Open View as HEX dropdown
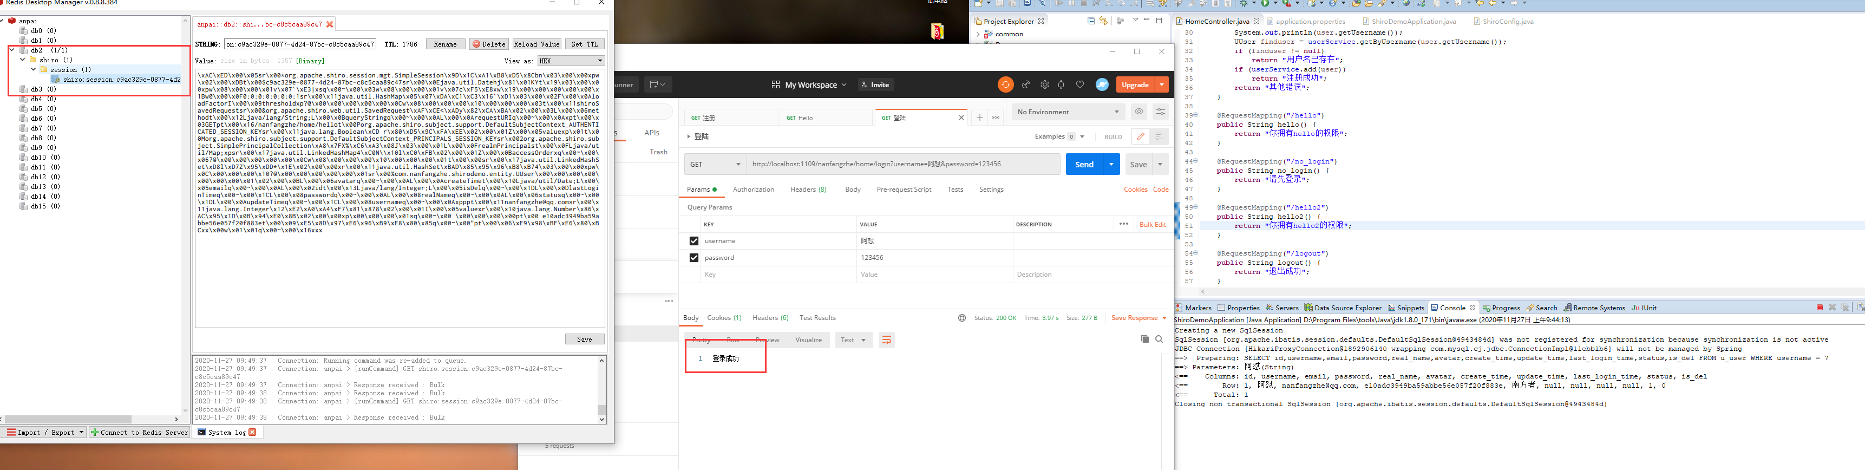Screen dimensions: 1865x470 (x=571, y=61)
